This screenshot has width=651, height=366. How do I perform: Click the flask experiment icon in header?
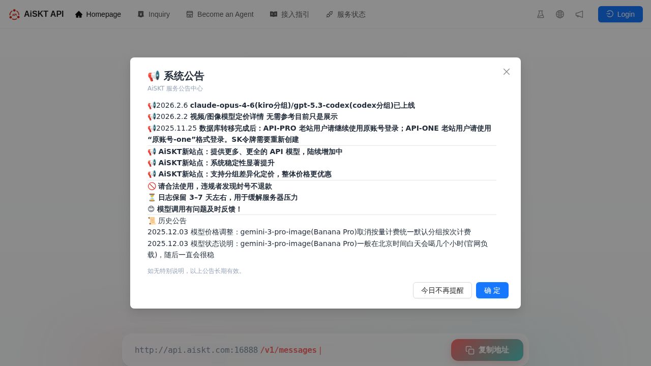541,14
